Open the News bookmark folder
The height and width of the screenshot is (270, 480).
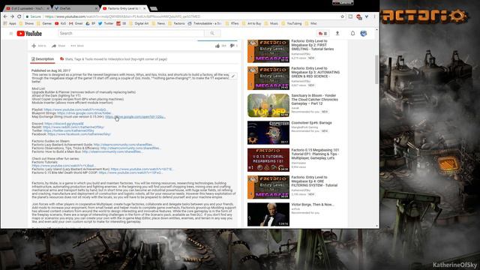158,23
